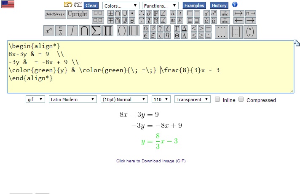Screen dimensions: 300x194
Task: Toggle Upright font mode
Action: [78, 15]
